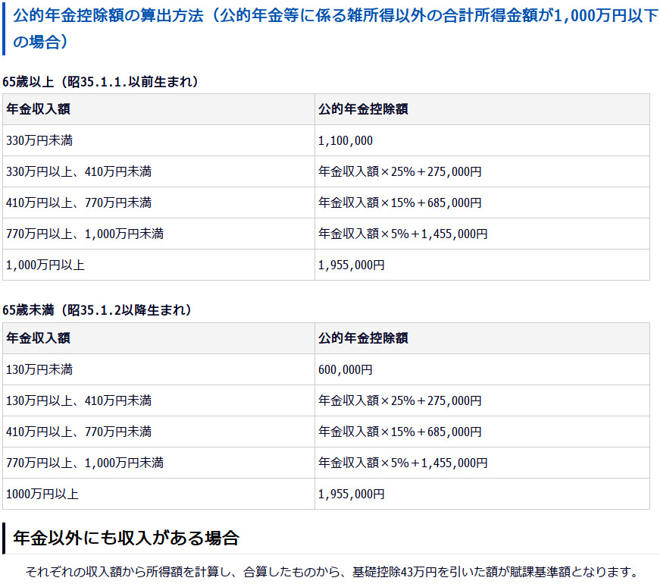The height and width of the screenshot is (584, 660).
Task: Click the 15%+685,000円 formula in 65歳未満 table
Action: pos(400,432)
